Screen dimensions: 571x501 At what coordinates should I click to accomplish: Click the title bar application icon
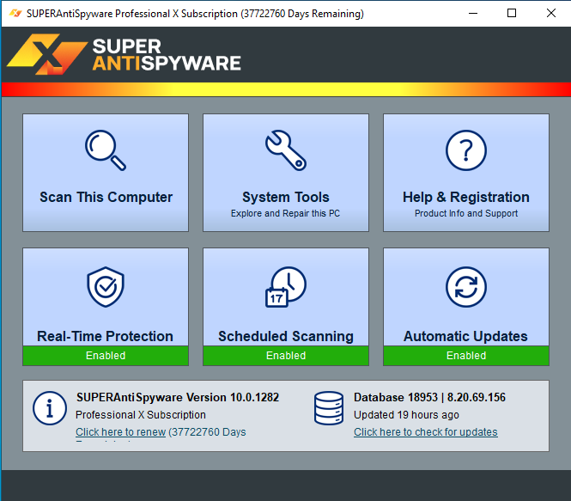15,14
